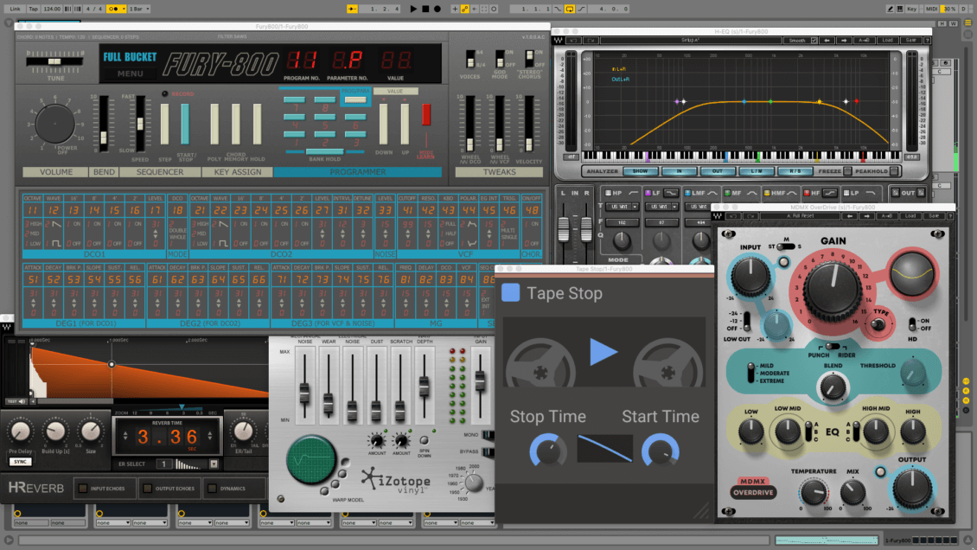Select the MF bell shape icon
977x550 pixels.
pos(751,193)
